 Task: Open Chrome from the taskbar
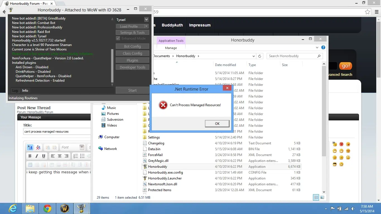point(47,208)
